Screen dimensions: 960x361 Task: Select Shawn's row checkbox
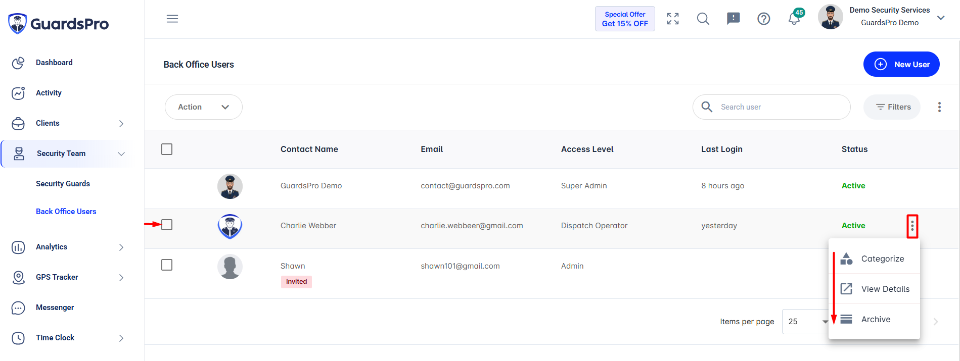pos(167,265)
